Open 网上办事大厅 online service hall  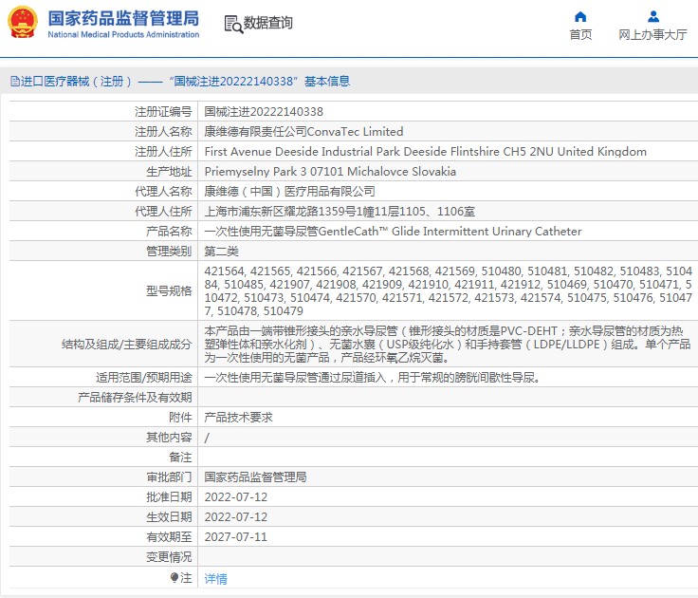(x=653, y=35)
